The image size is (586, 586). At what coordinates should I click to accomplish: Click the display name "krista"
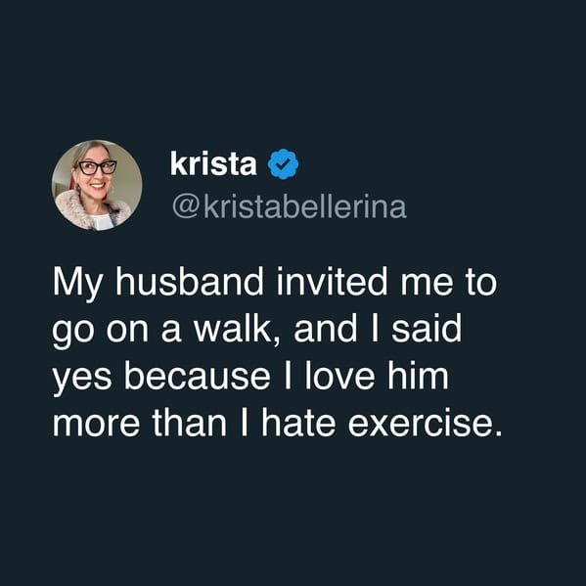pyautogui.click(x=213, y=163)
